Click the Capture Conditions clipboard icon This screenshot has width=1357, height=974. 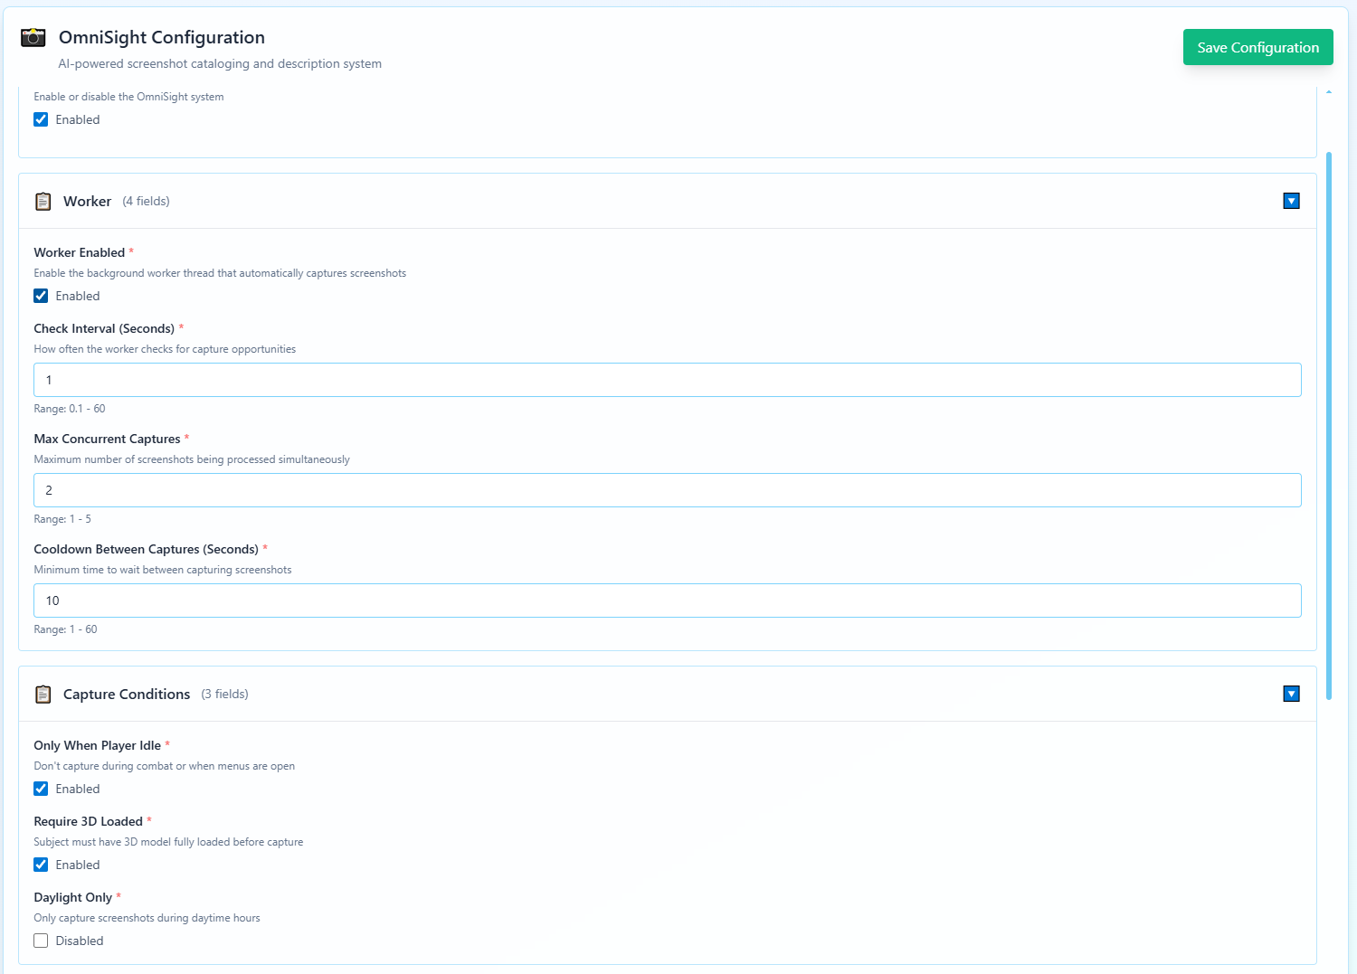pos(43,694)
